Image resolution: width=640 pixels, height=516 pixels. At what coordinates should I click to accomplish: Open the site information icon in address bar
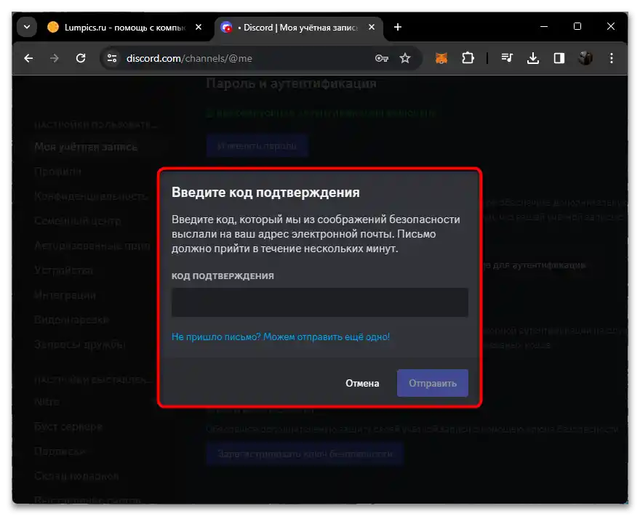(112, 58)
